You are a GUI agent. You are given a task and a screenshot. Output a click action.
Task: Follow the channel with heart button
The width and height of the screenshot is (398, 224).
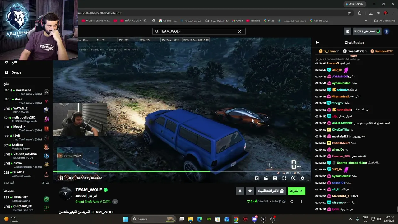[x=250, y=191]
